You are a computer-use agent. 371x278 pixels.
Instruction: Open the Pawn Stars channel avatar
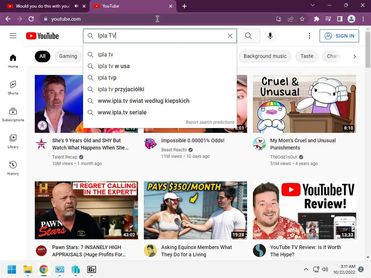click(41, 250)
